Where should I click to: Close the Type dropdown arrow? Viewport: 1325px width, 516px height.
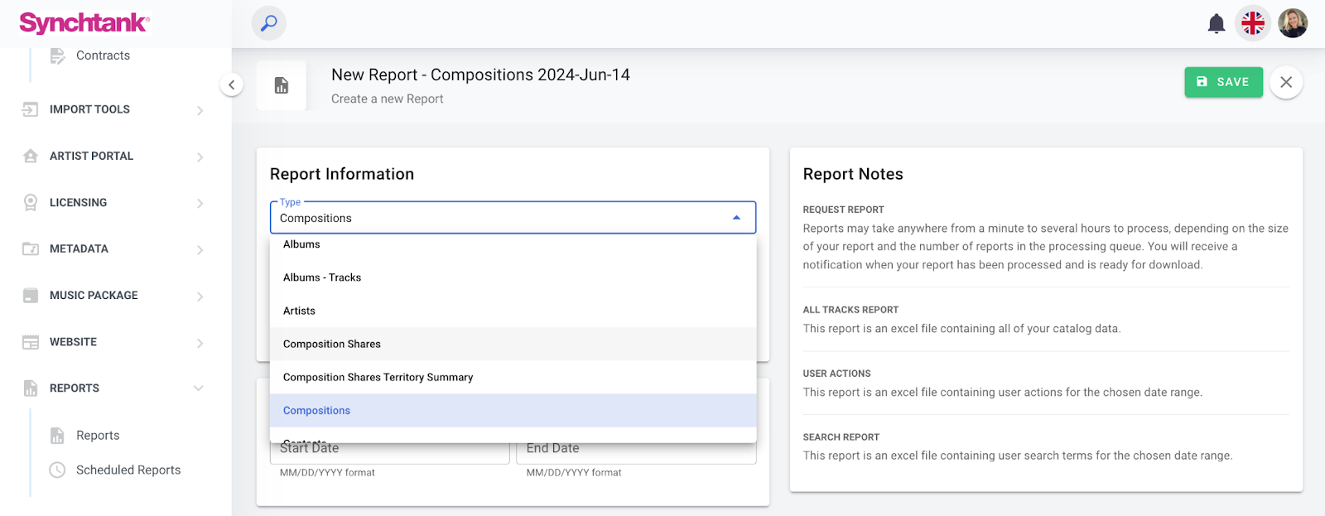(x=736, y=218)
